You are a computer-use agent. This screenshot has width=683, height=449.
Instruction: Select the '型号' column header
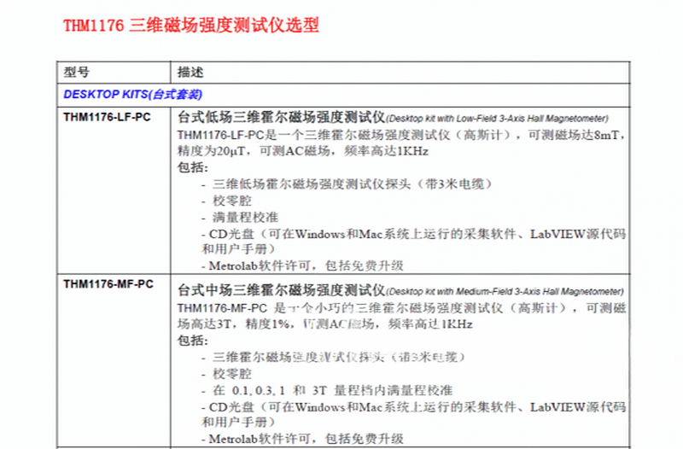pyautogui.click(x=77, y=72)
